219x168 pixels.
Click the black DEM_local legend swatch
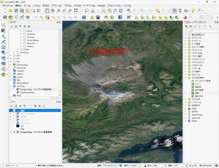pyautogui.click(x=18, y=126)
